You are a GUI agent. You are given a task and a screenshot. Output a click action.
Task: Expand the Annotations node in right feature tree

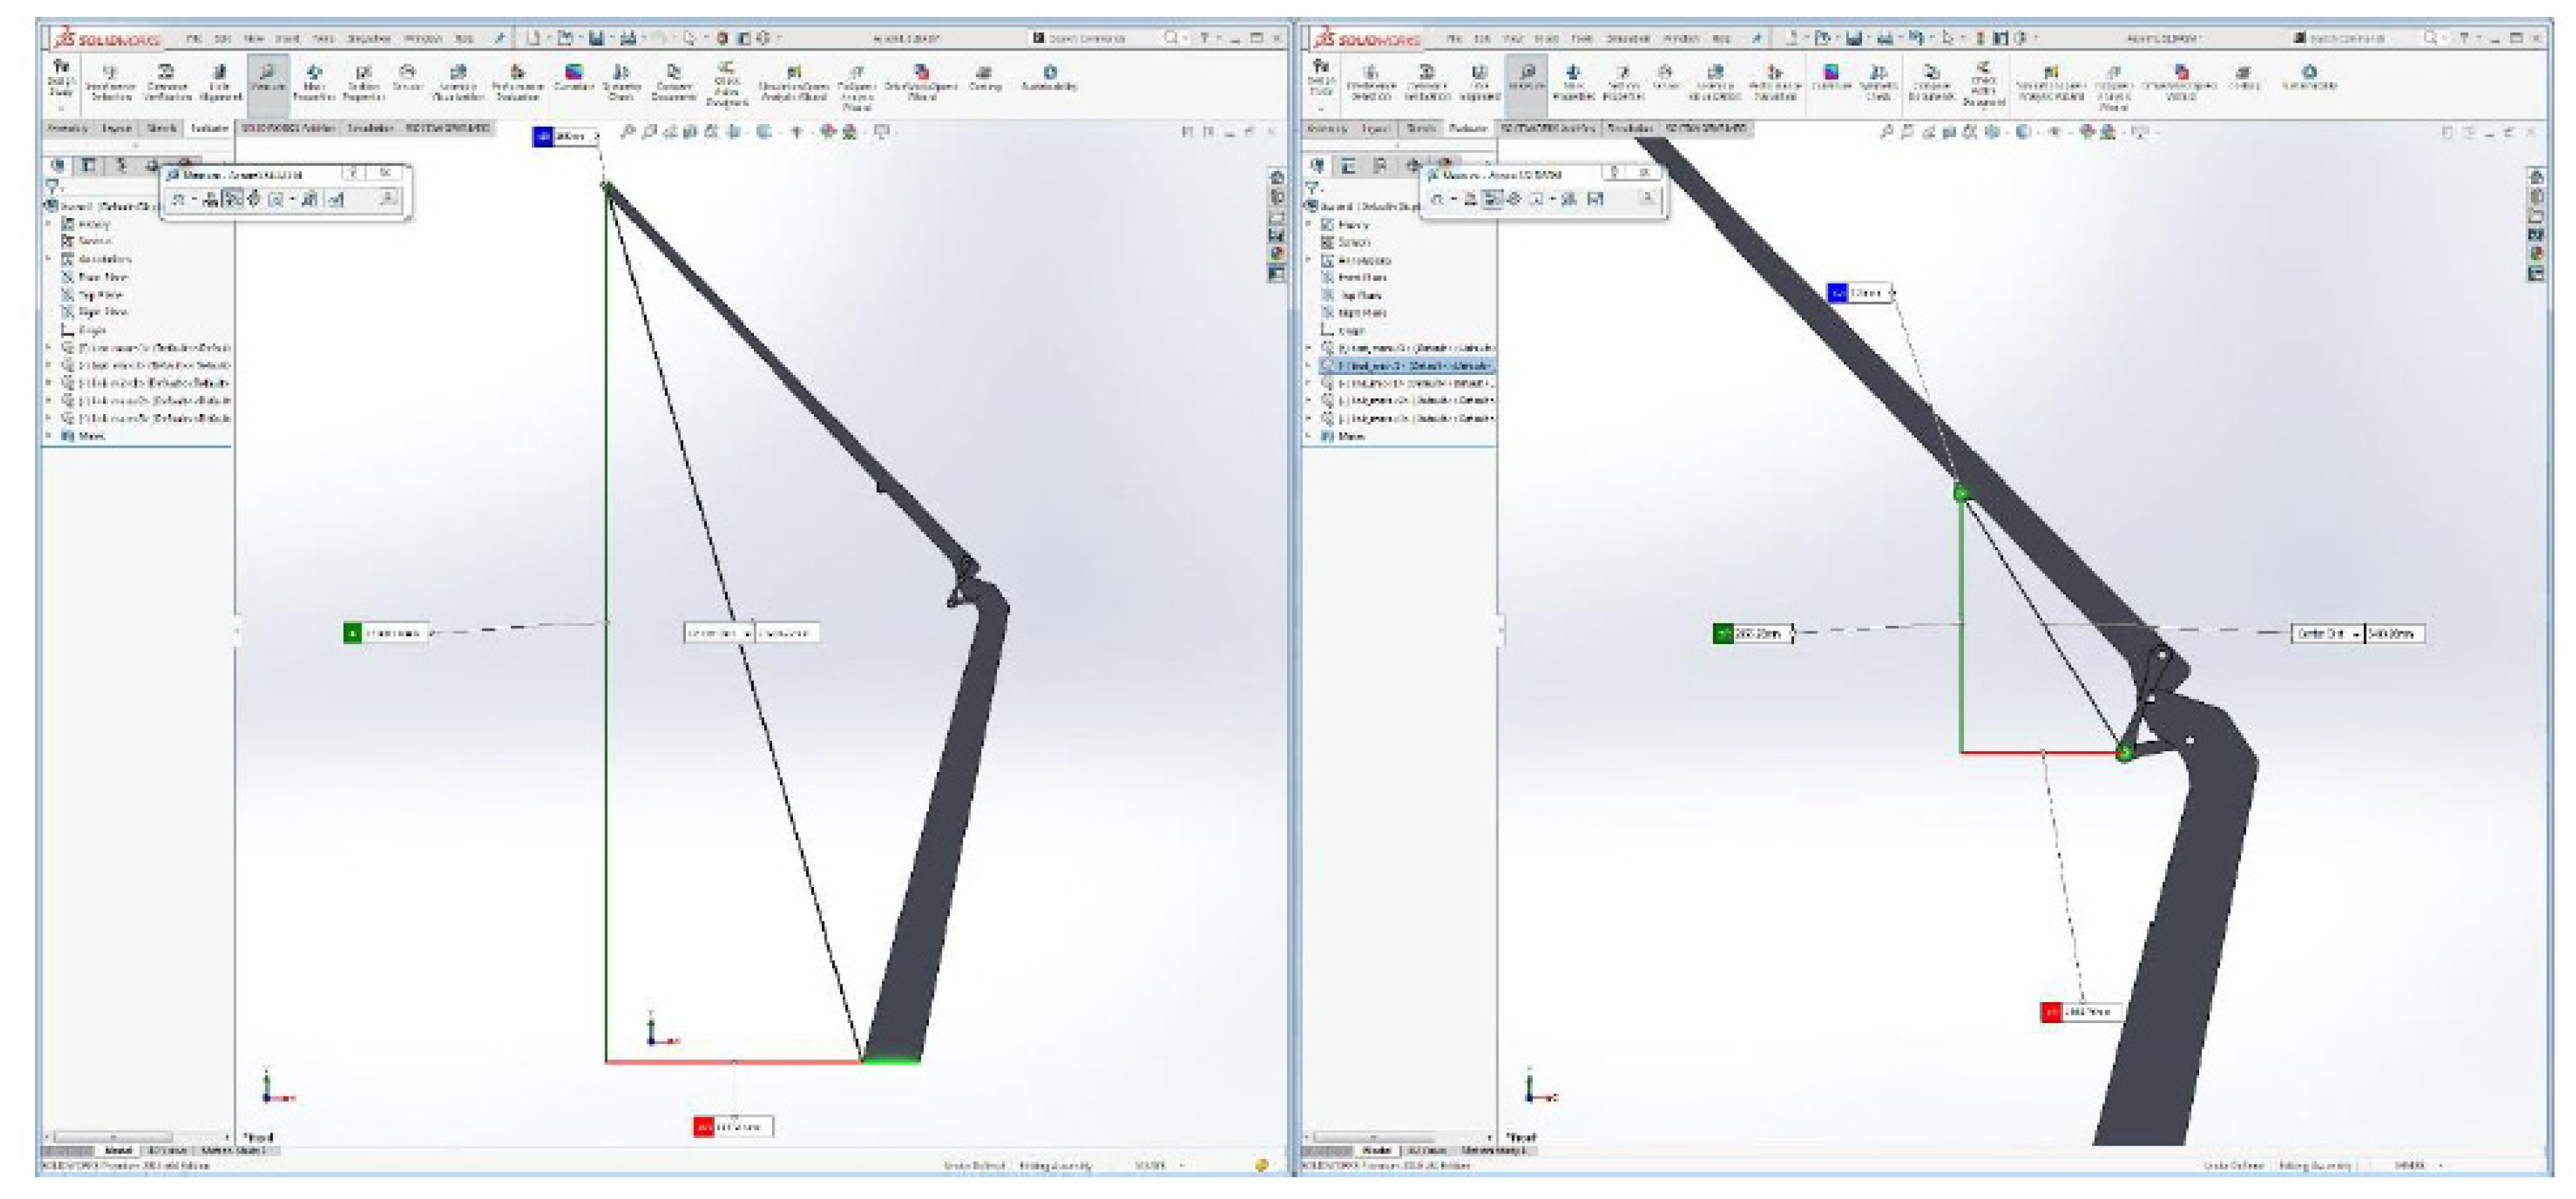(1309, 260)
